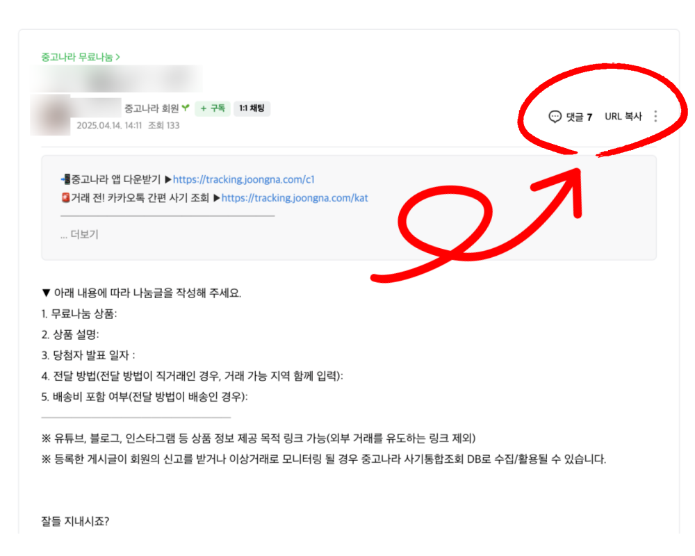This screenshot has height=556, width=695.
Task: Click the red siren emoji before 거래 전
Action: pos(65,198)
